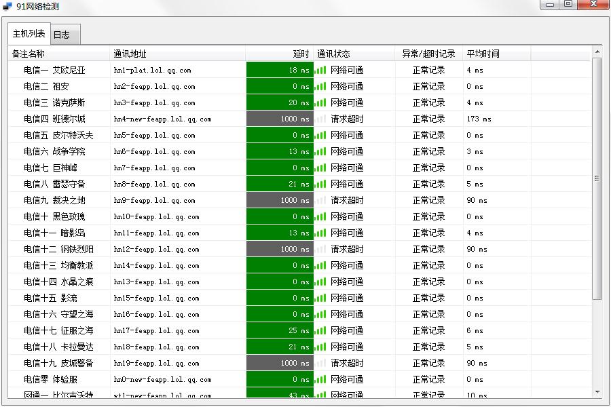Click the application icon in the title bar

coord(9,6)
